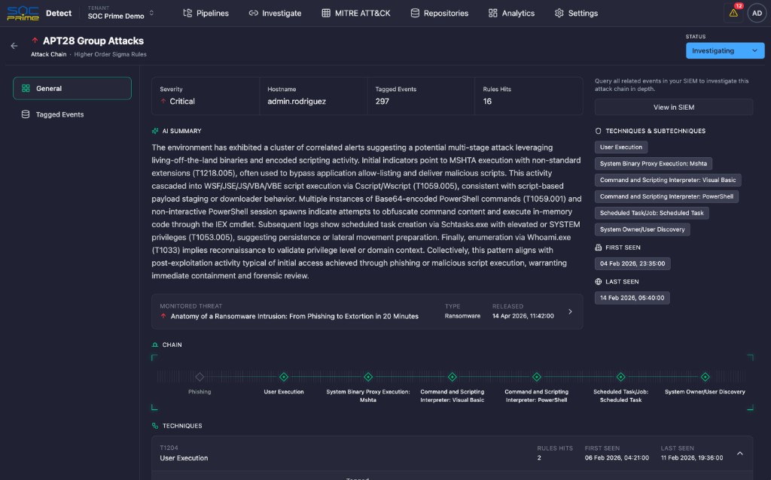Click the Ransomware type value
Screen dimensions: 771x480
(462, 316)
